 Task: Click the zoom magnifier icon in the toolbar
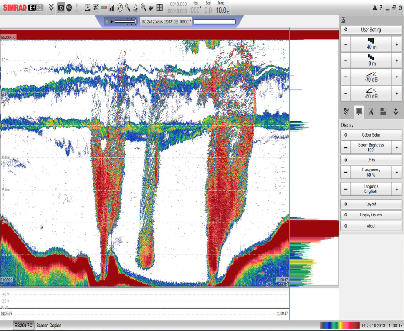click(127, 8)
